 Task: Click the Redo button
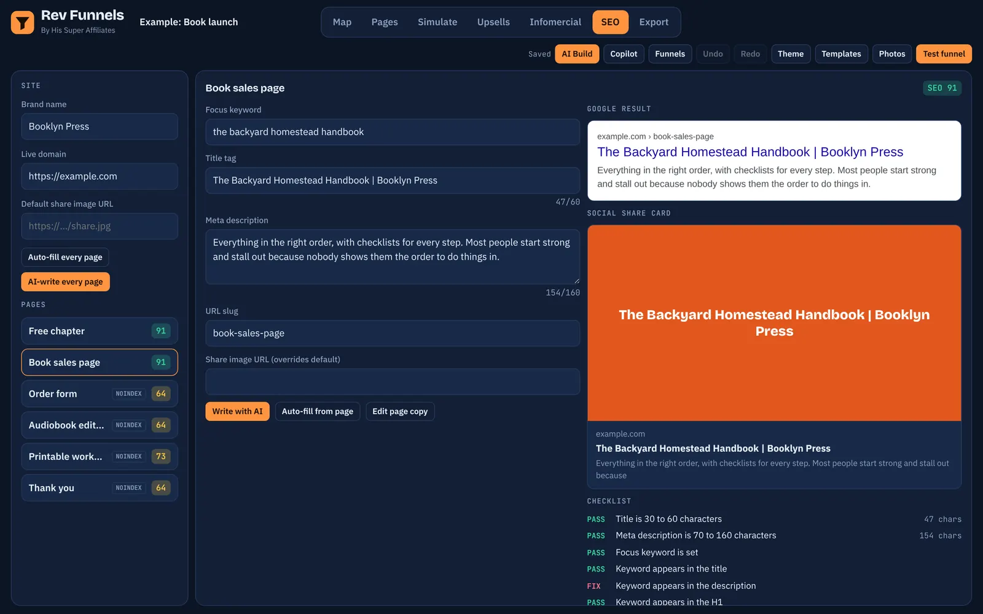750,54
